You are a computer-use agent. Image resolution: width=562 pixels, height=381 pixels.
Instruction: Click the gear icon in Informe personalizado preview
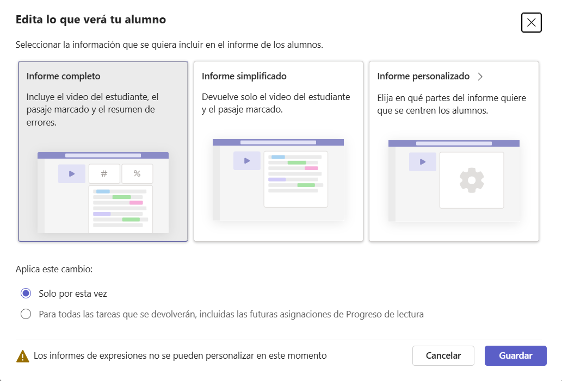pos(472,180)
